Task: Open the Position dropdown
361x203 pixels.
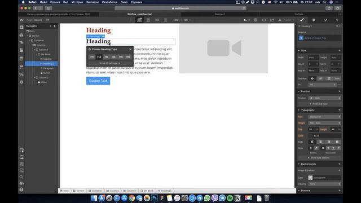Action: 325,98
